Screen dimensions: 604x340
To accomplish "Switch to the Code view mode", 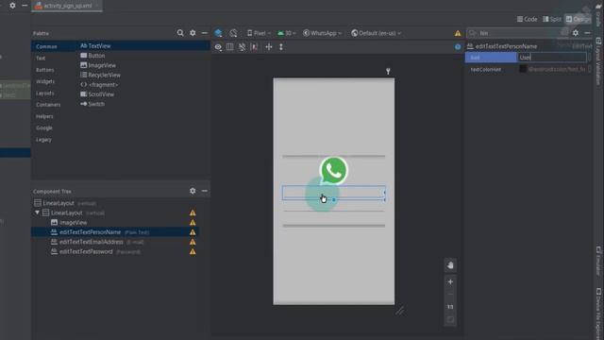I will click(527, 19).
